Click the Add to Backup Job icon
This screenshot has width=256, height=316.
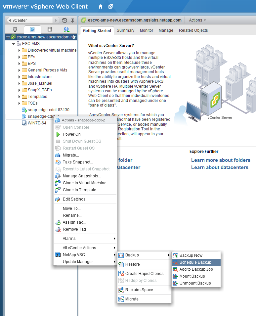coord(175,269)
